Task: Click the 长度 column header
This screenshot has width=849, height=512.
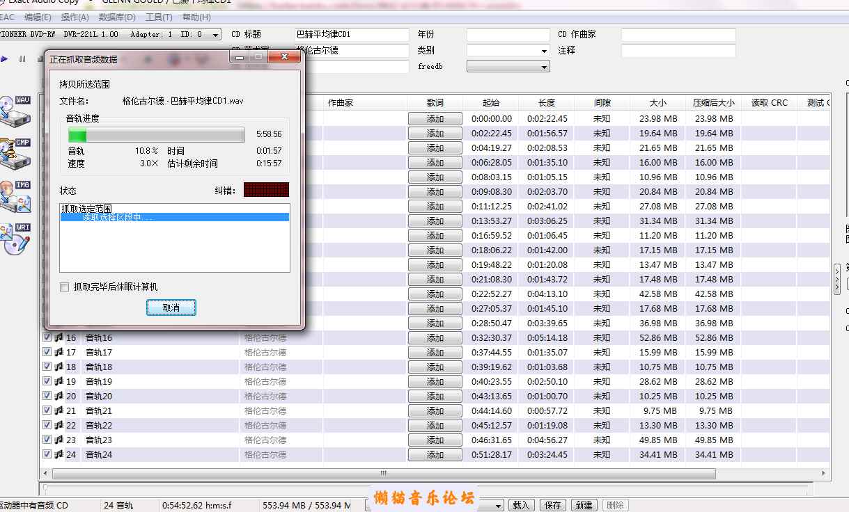Action: click(547, 102)
